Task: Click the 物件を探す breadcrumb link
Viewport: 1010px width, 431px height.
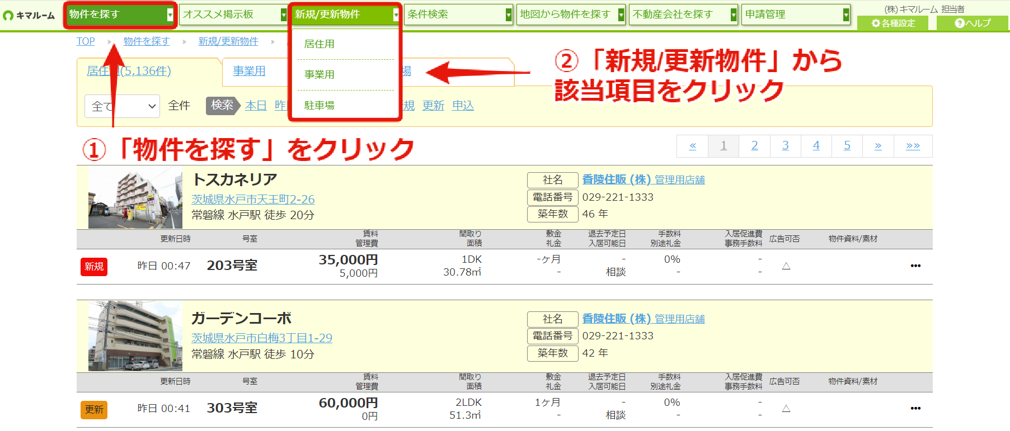Action: (x=146, y=41)
